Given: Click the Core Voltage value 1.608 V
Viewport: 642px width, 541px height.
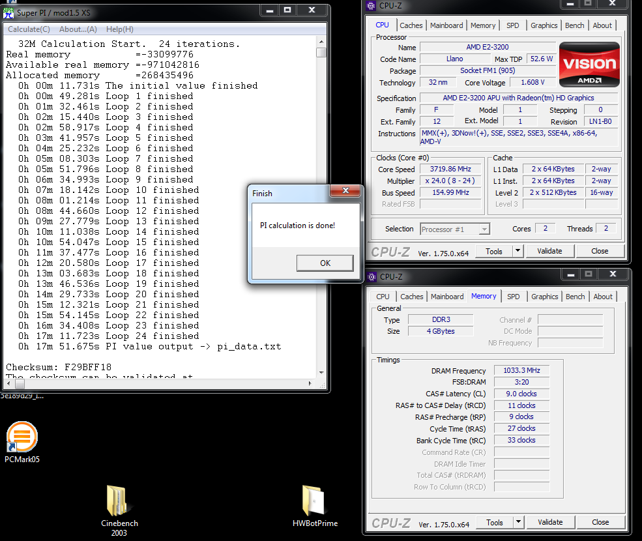Looking at the screenshot, I should click(533, 82).
